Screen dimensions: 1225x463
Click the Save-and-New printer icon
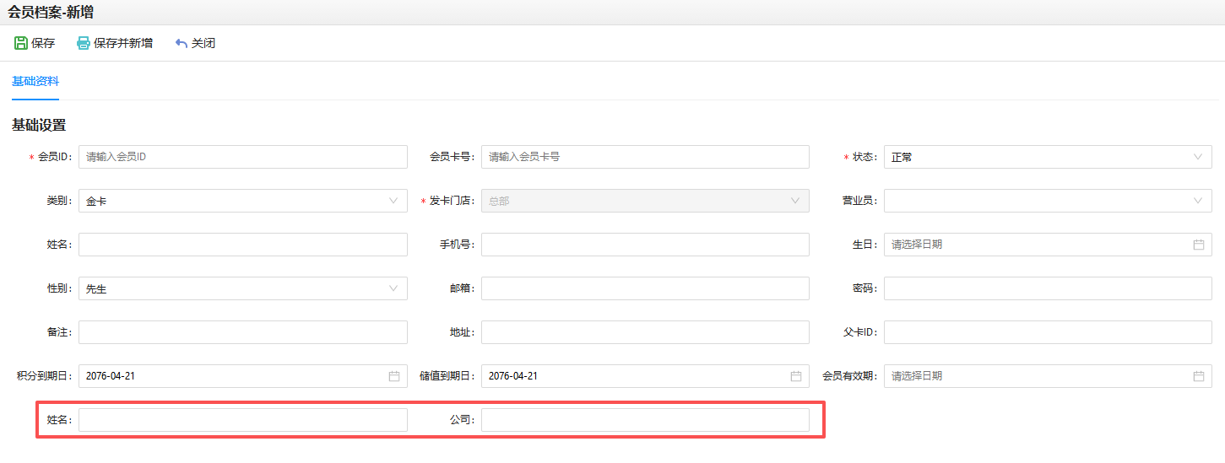[x=83, y=43]
